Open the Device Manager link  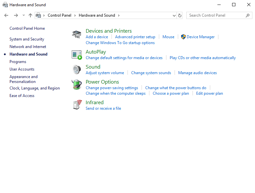pyautogui.click(x=200, y=37)
